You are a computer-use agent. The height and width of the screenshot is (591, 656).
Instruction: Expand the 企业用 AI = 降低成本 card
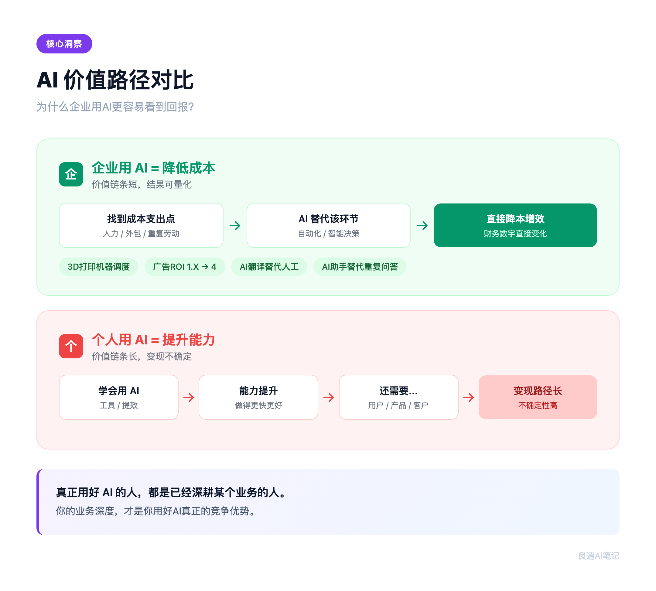(153, 168)
